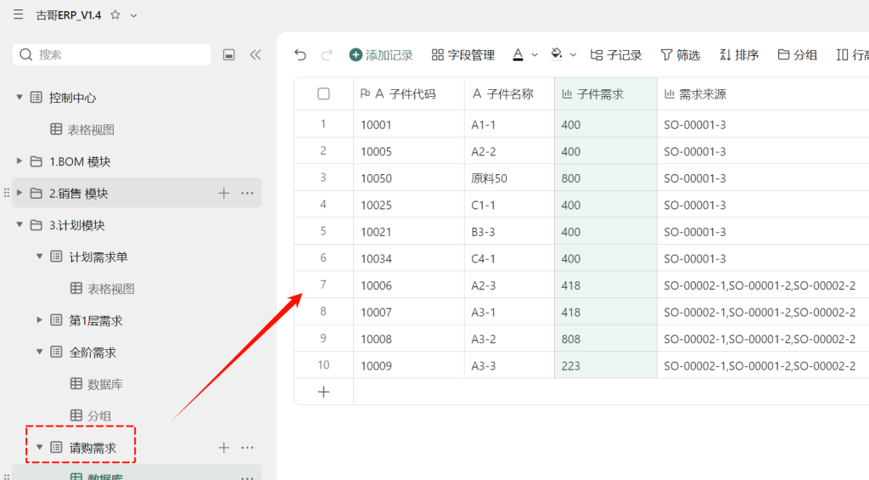Click cell C4-1 in row 6
Image resolution: width=869 pixels, height=480 pixels.
[x=509, y=258]
